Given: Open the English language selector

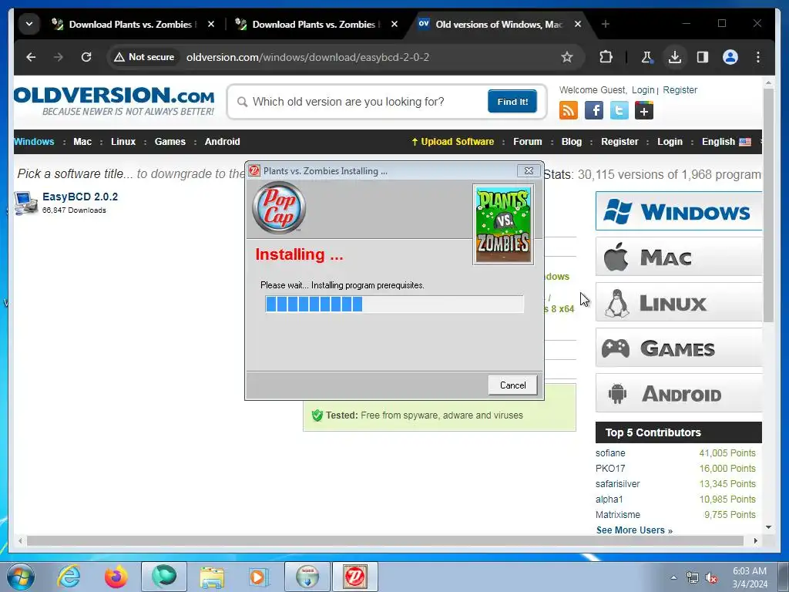Looking at the screenshot, I should (726, 142).
